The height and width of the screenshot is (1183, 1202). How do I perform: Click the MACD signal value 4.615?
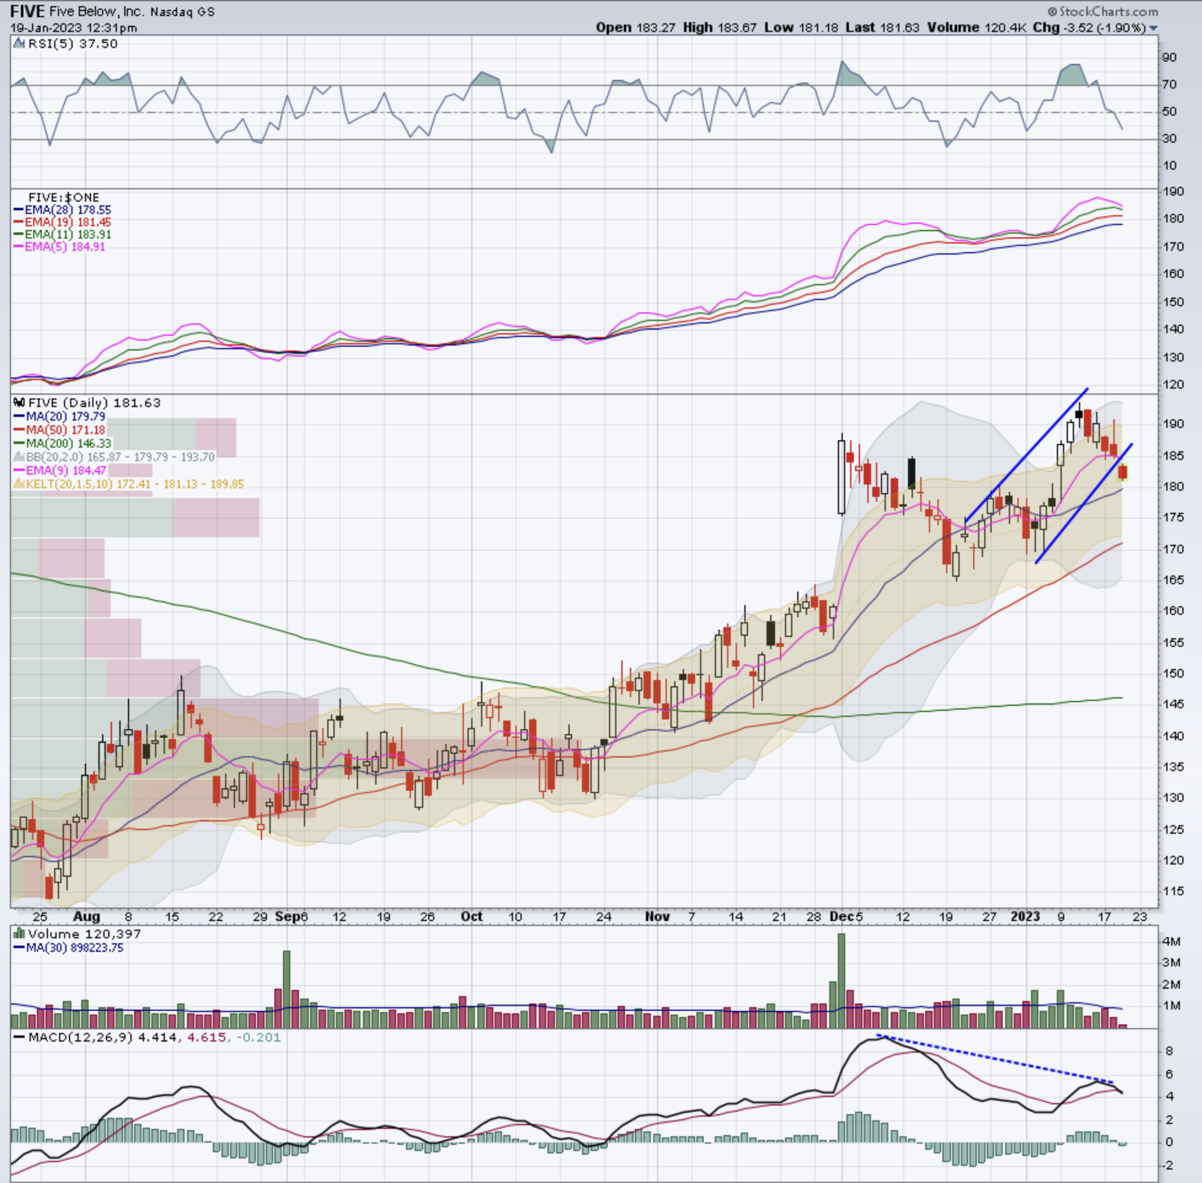(x=206, y=1038)
